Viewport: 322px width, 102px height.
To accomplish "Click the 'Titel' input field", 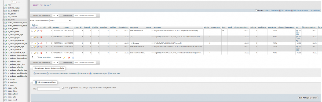I will pyautogui.click(x=49, y=89).
